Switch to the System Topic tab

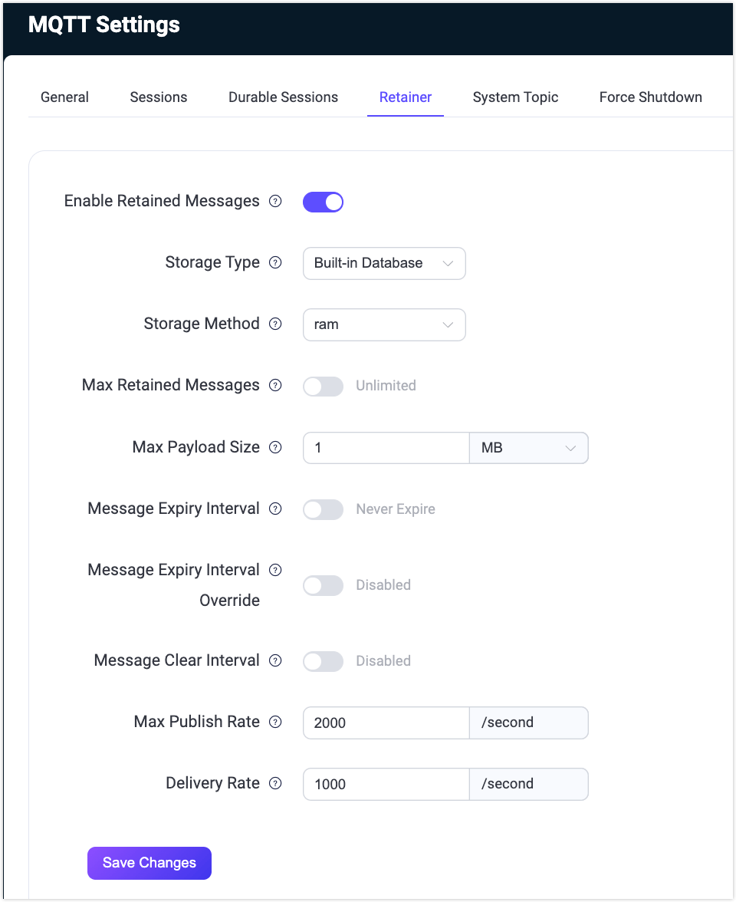click(515, 97)
